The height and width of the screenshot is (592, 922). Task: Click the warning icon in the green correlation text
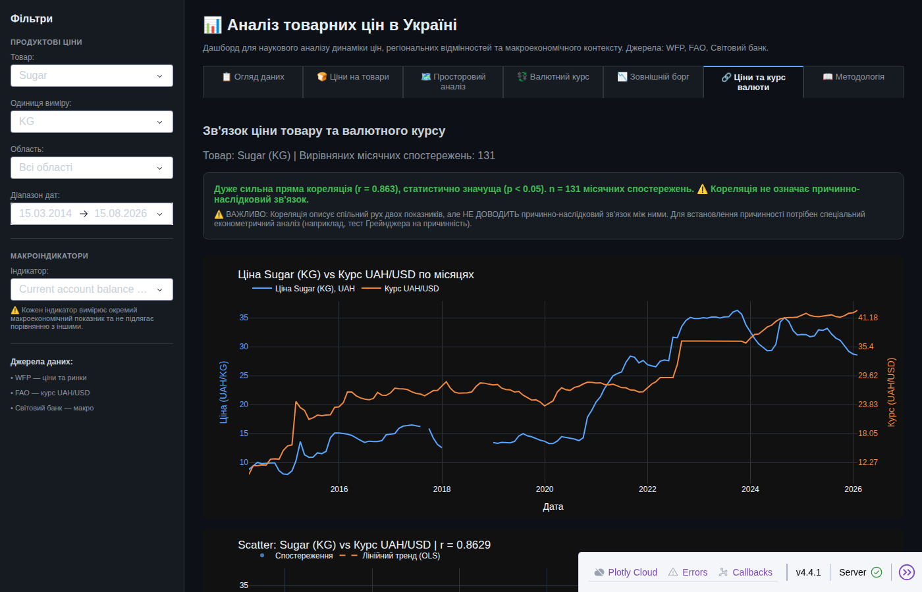pyautogui.click(x=702, y=189)
